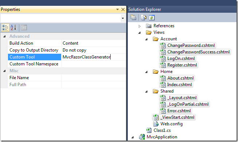Click the _Layout.cshtml file icon
Screen dimensions: 238x142
(163, 98)
